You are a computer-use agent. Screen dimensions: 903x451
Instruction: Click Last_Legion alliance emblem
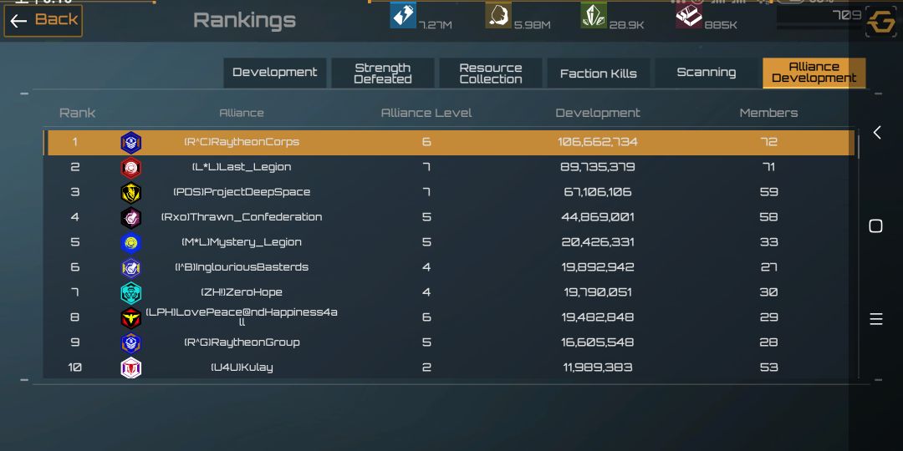tap(130, 167)
